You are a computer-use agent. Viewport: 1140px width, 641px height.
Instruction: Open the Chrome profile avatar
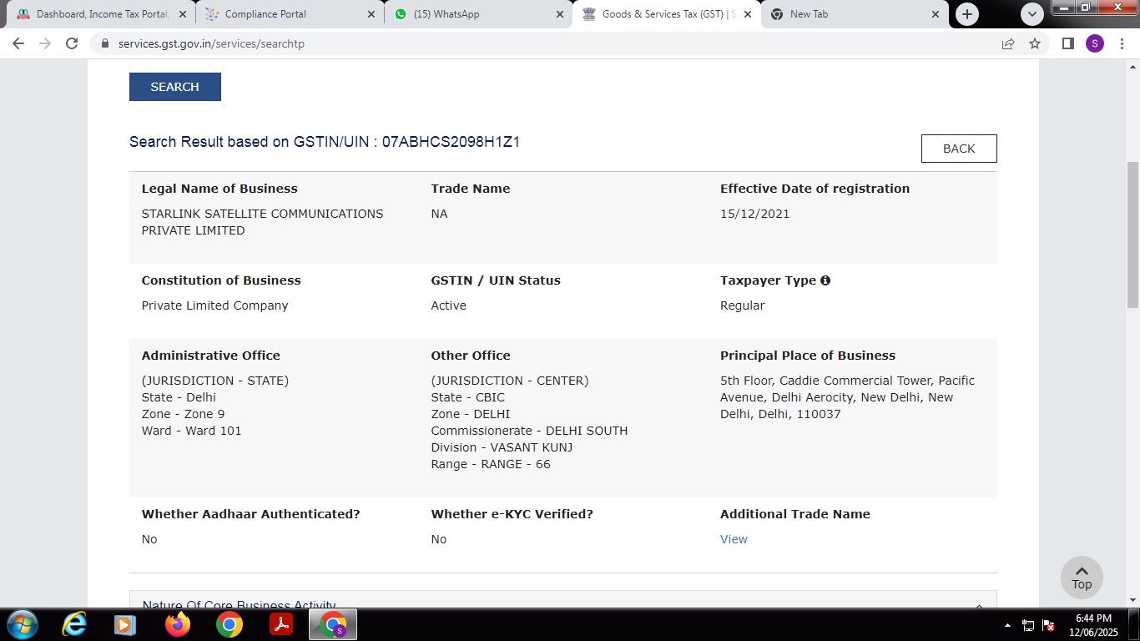pos(1094,43)
